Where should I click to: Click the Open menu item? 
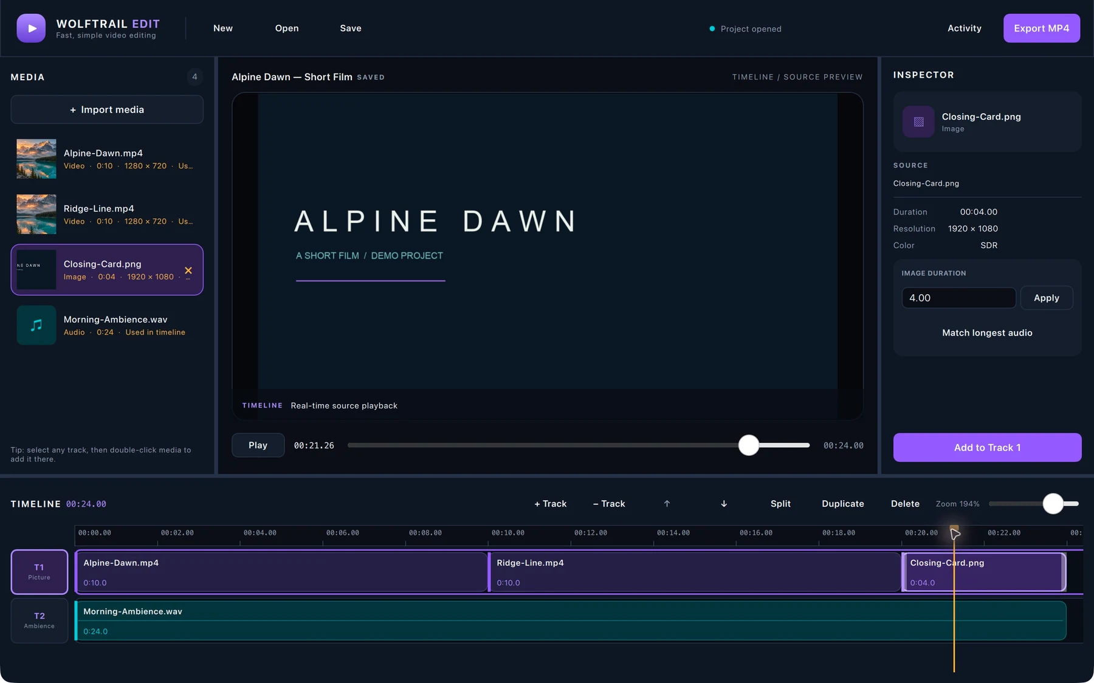click(287, 28)
